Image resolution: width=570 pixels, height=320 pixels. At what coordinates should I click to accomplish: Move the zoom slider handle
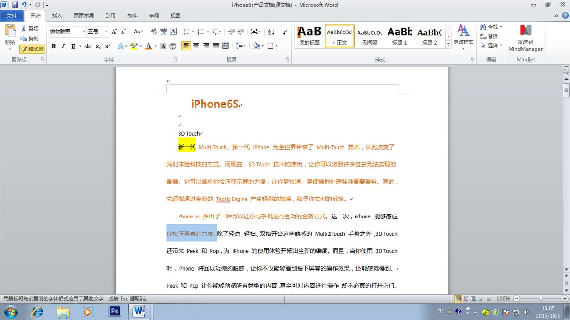pyautogui.click(x=541, y=298)
